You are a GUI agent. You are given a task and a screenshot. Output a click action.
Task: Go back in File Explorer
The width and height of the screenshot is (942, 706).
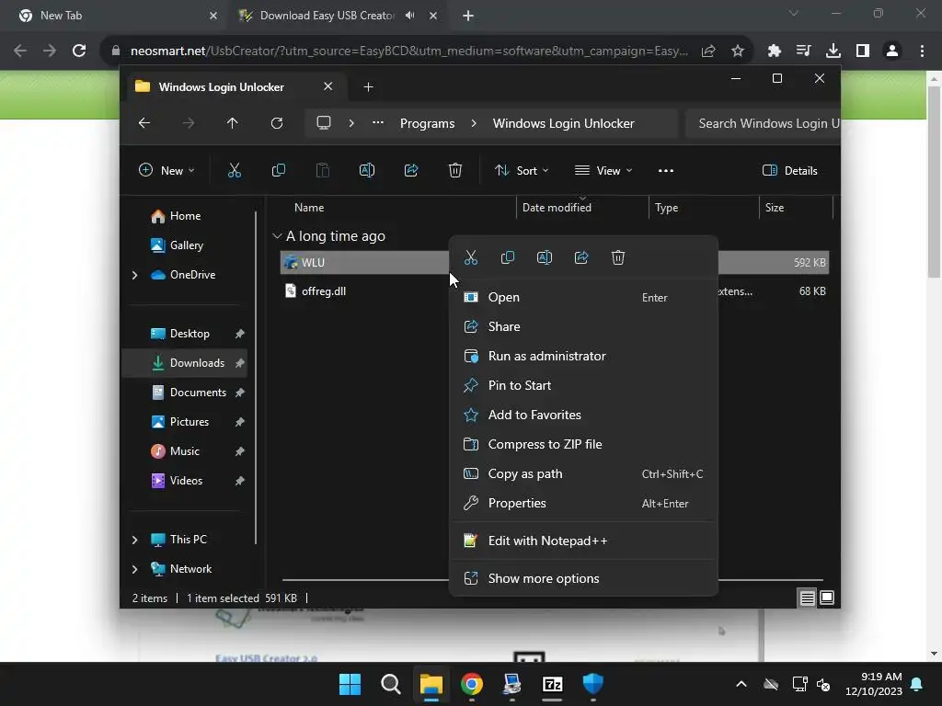point(144,123)
